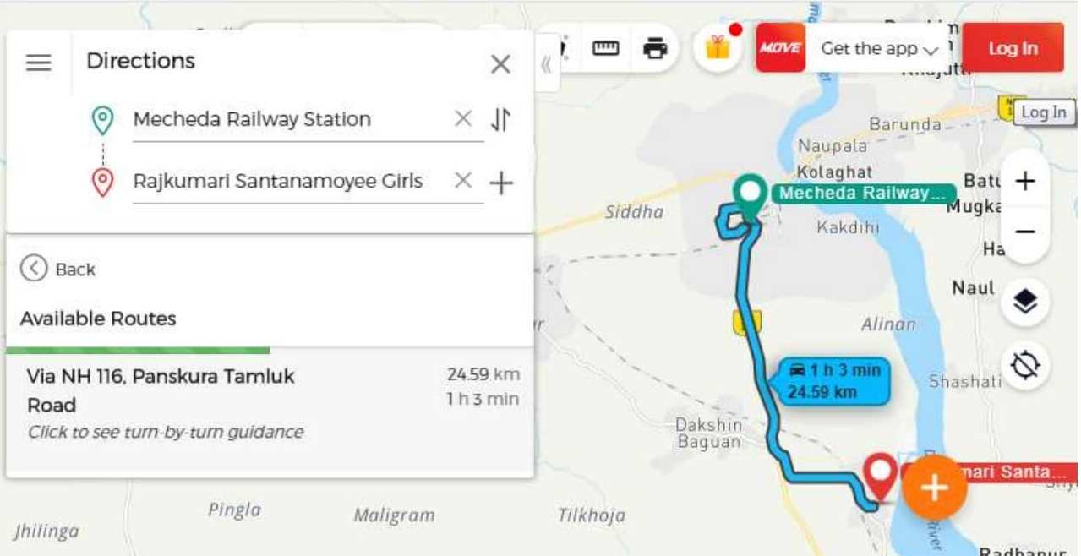The width and height of the screenshot is (1081, 556).
Task: Open the gift rewards icon
Action: pos(717,47)
